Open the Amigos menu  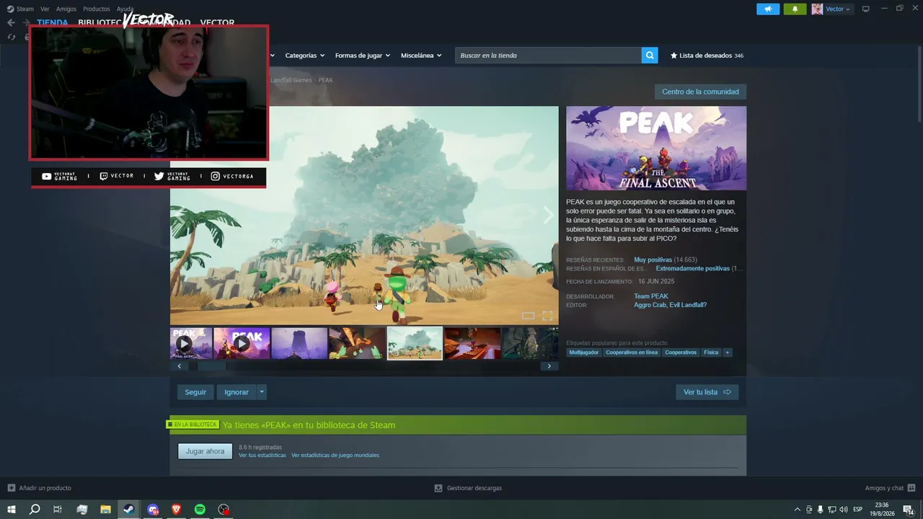(x=66, y=9)
